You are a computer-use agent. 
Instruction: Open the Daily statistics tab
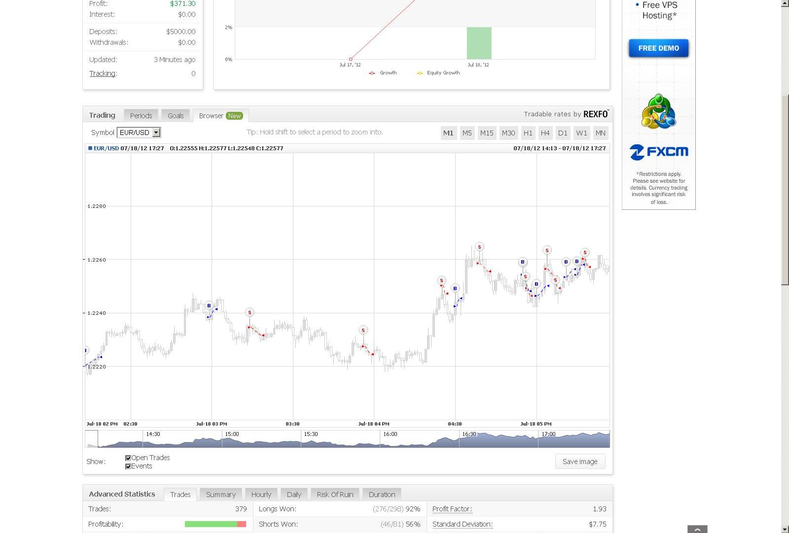[294, 495]
